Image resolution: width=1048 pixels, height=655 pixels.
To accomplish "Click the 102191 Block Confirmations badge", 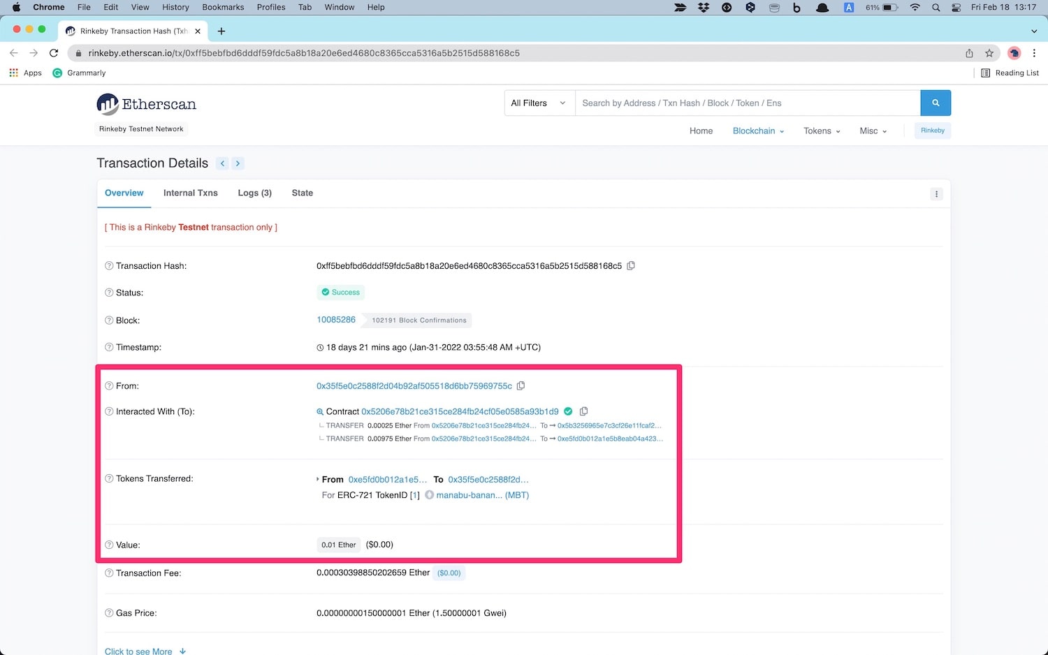I will [419, 321].
